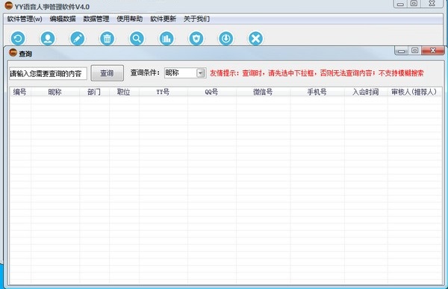Click the 职位 column header
Image resolution: width=448 pixels, height=289 pixels.
124,92
